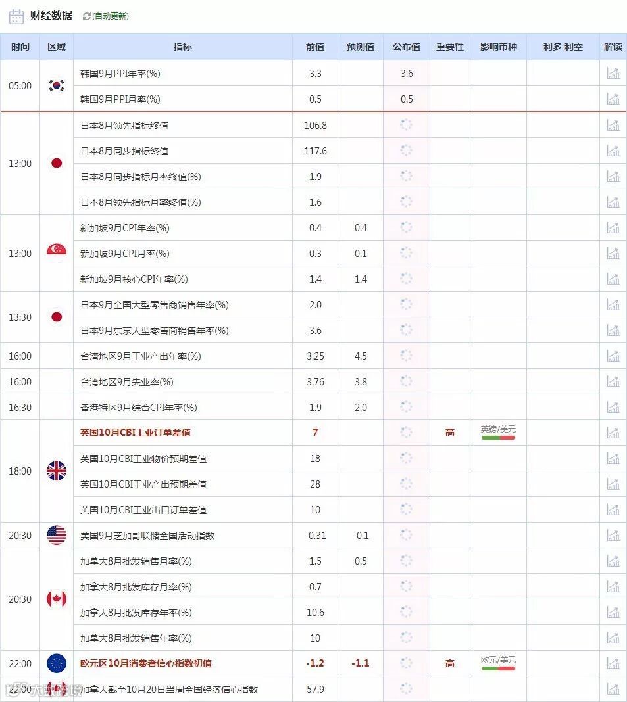Open chart icon for 台湾地区9月失业率 row

click(613, 381)
